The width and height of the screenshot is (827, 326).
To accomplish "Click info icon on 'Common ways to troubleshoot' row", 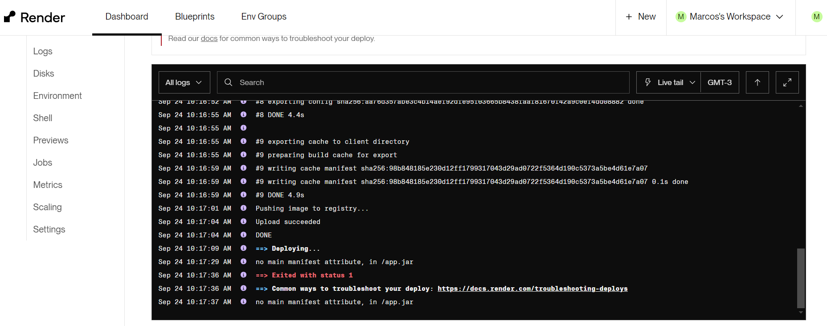I will [243, 288].
